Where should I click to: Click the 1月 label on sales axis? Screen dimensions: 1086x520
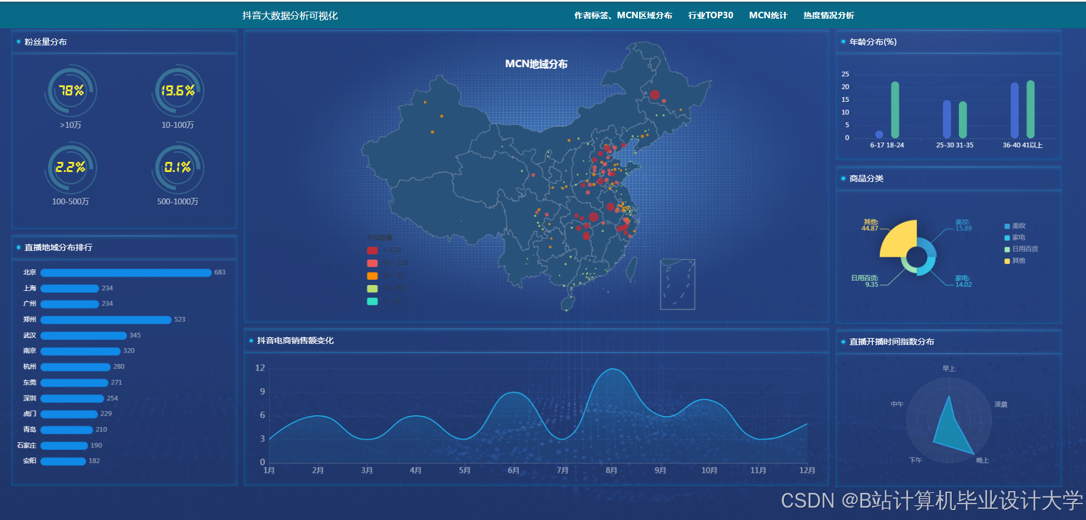pos(269,471)
